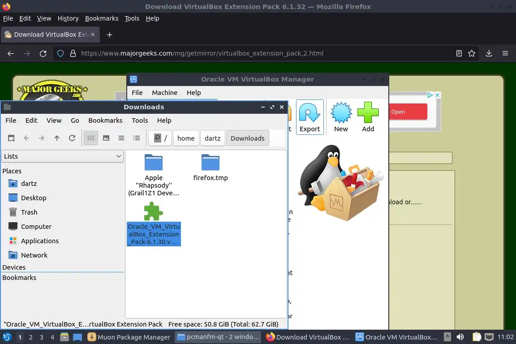The image size is (516, 344).
Task: Open View menu in Downloads file manager
Action: (x=54, y=120)
